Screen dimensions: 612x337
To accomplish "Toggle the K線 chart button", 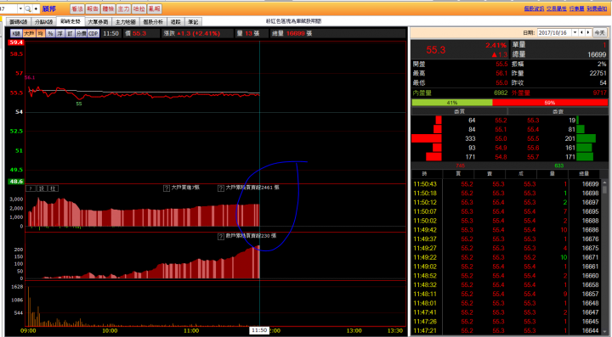I will point(16,33).
